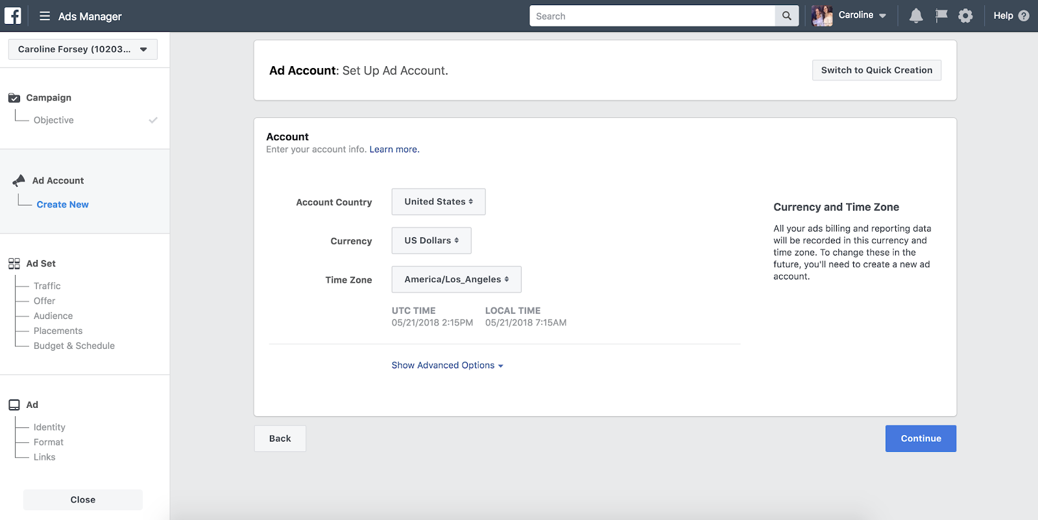The height and width of the screenshot is (520, 1038).
Task: Open the notifications bell
Action: (x=916, y=16)
